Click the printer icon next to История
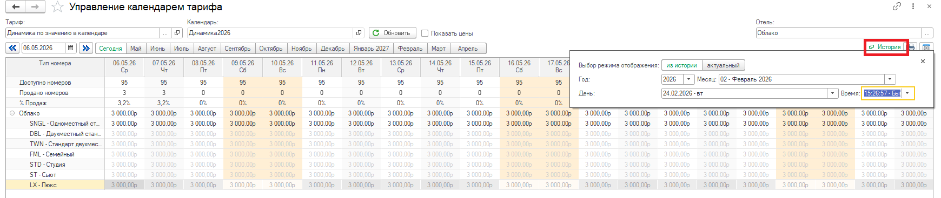This screenshot has width=941, height=198. tap(911, 47)
